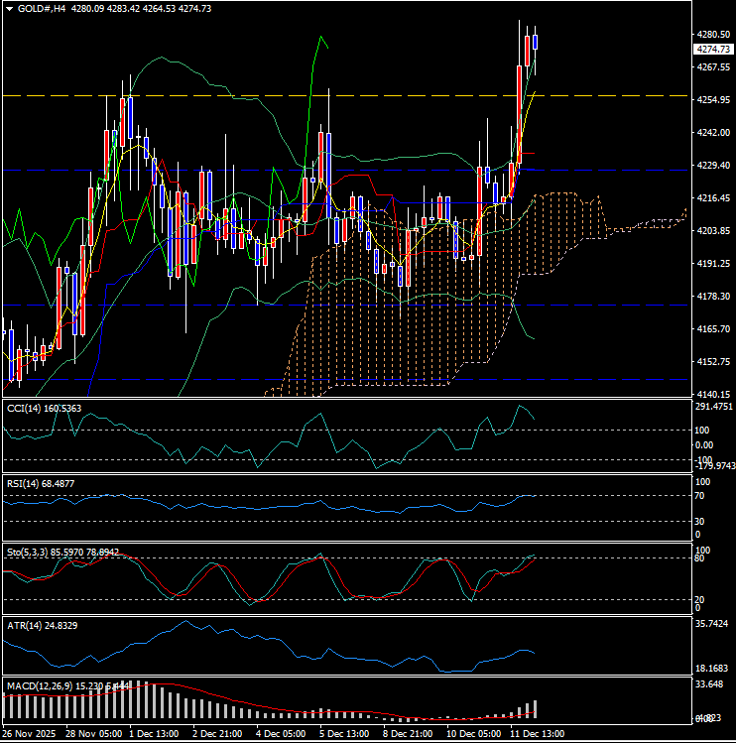Click the triangle arrow beside GOLD#,H4 title

pos(9,8)
